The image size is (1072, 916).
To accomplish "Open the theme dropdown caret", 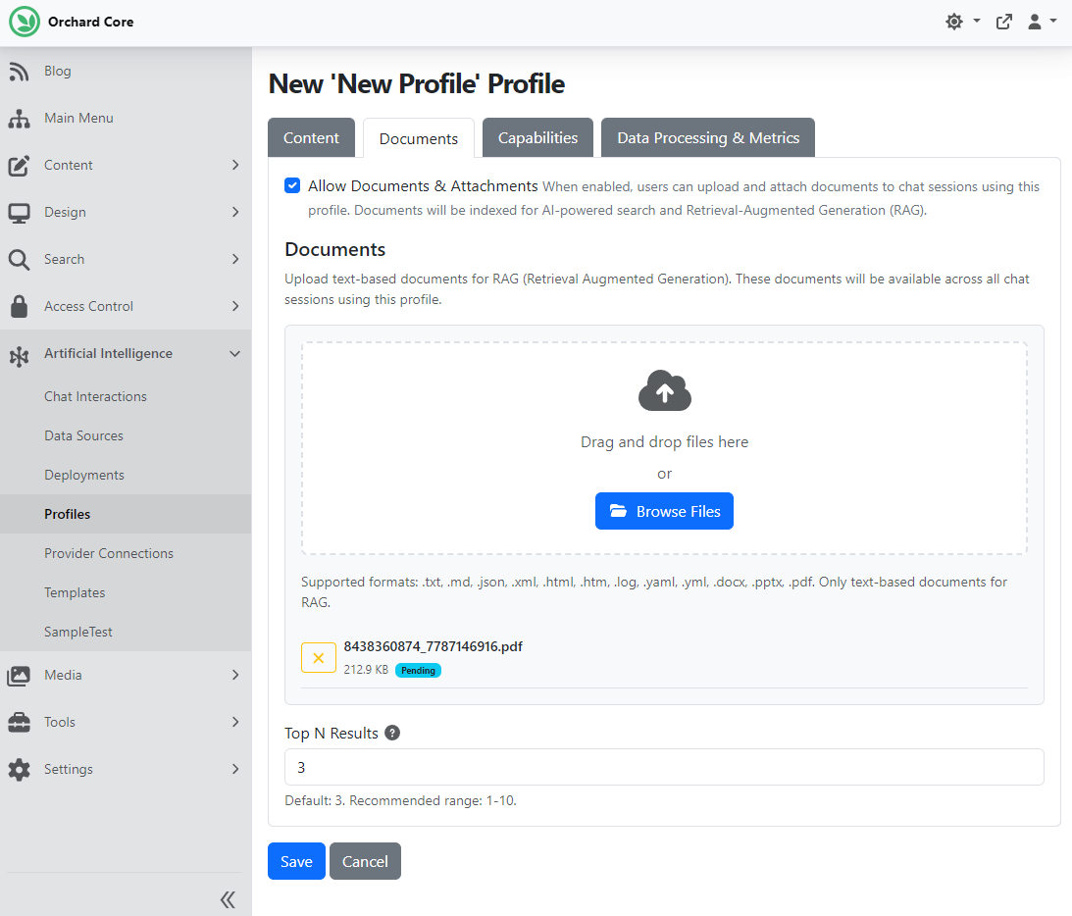I will click(x=976, y=22).
